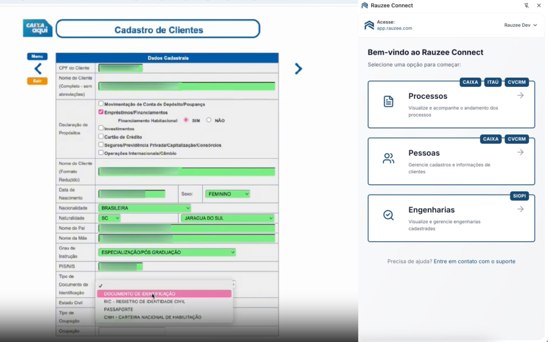Click the Estado Civil label
Screen dimensions: 548x342
[x=71, y=303]
